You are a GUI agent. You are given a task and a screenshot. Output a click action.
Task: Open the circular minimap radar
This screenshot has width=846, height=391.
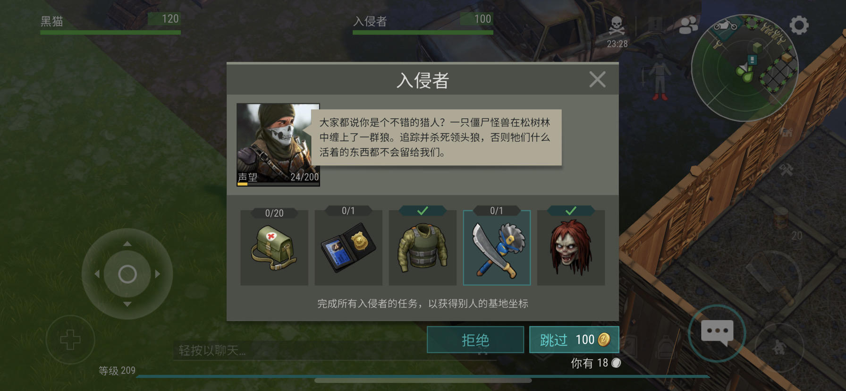point(744,68)
